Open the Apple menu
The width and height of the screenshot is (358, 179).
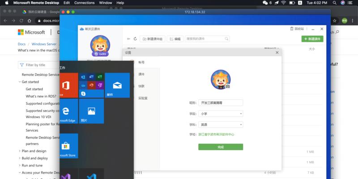[7, 3]
